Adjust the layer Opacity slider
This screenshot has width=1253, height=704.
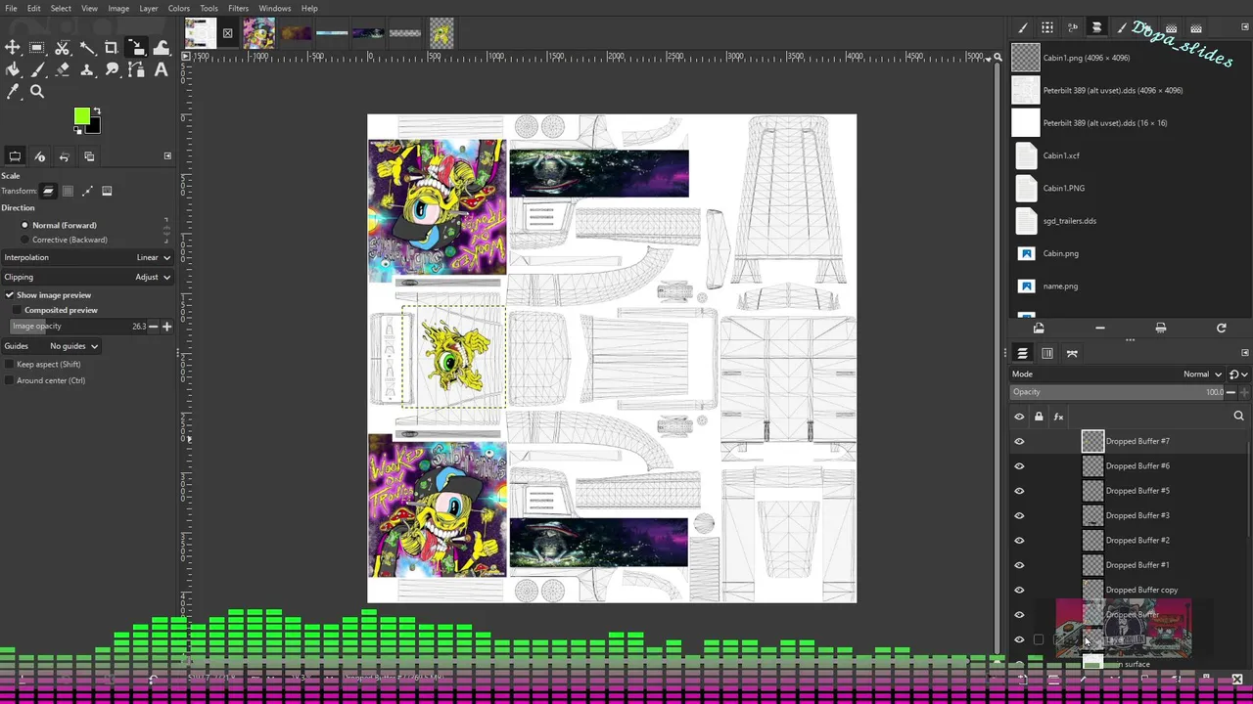[x=1118, y=392]
